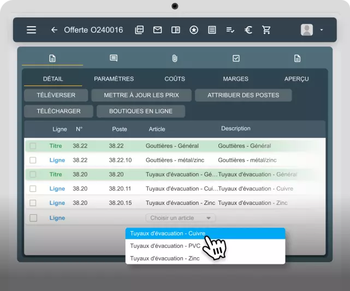Viewport: 350px width, 291px height.
Task: Select the last document icon tab
Action: [298, 59]
